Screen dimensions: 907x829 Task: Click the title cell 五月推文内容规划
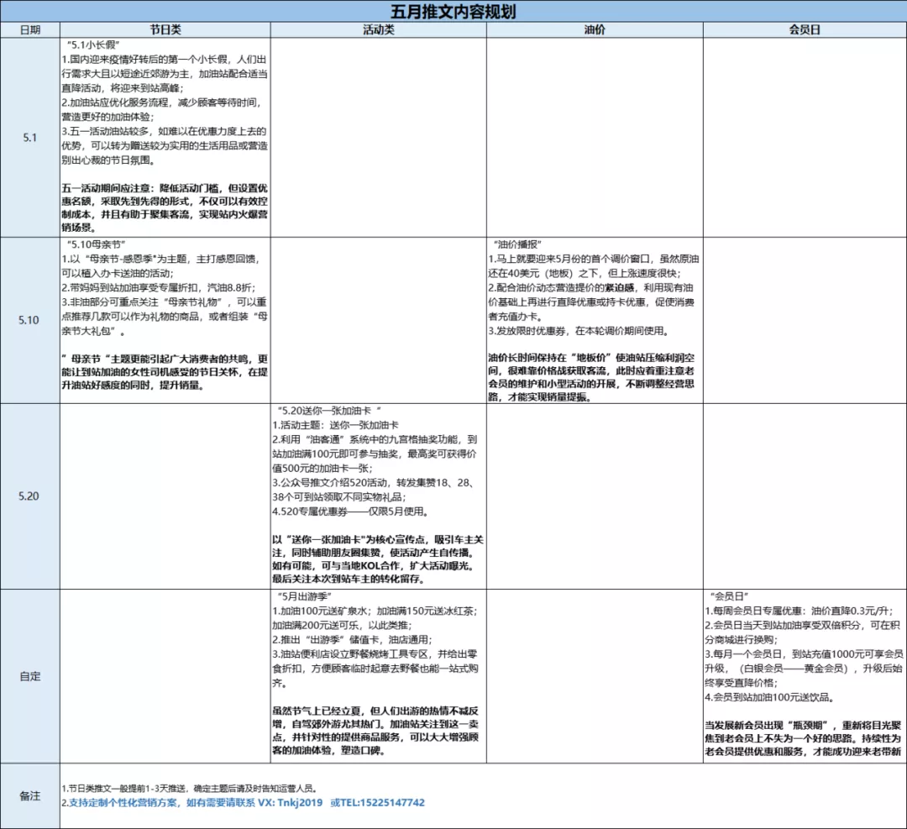(453, 11)
